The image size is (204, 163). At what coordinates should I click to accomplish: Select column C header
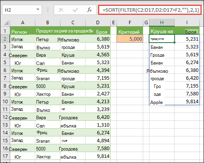click(73, 23)
